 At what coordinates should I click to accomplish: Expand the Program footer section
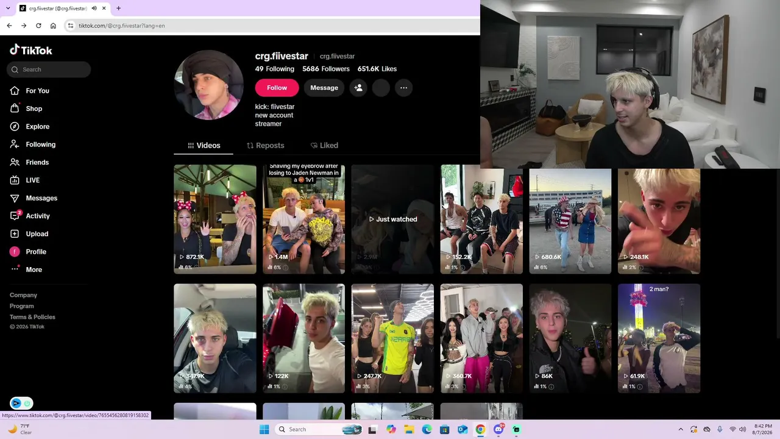pos(22,306)
